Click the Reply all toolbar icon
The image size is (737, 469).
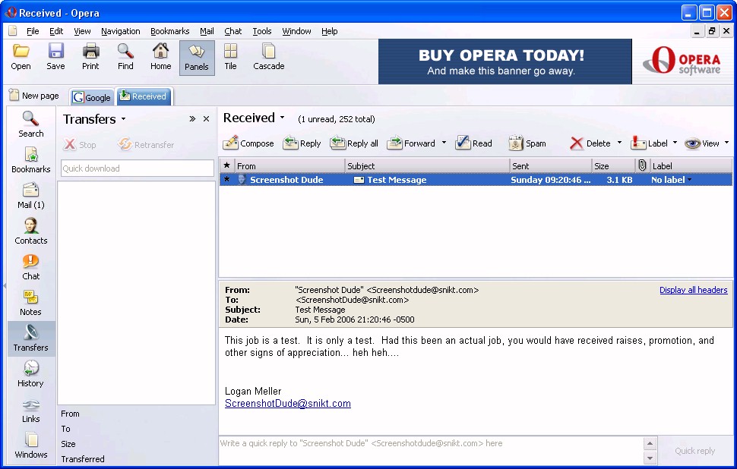coord(338,143)
